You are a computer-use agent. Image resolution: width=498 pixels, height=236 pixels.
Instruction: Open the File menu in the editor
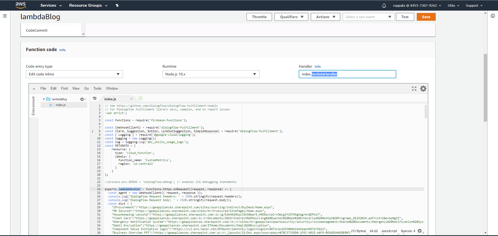pos(43,88)
